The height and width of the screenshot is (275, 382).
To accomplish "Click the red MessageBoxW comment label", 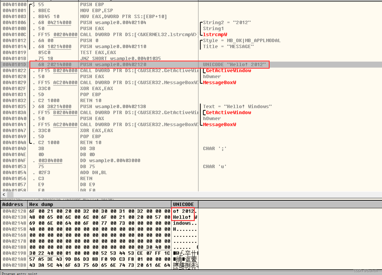I will 219,82.
